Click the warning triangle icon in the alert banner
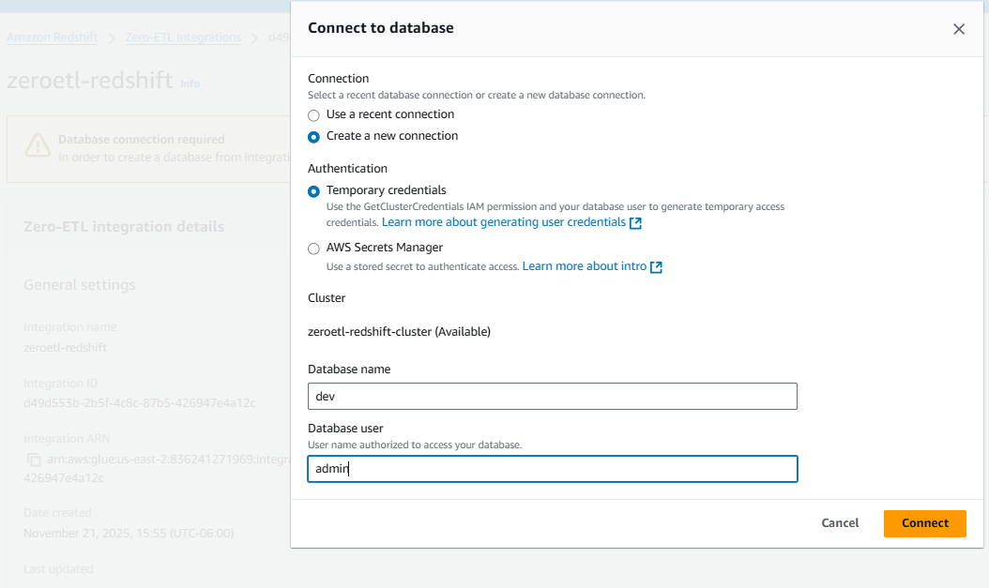The width and height of the screenshot is (989, 588). [x=38, y=145]
